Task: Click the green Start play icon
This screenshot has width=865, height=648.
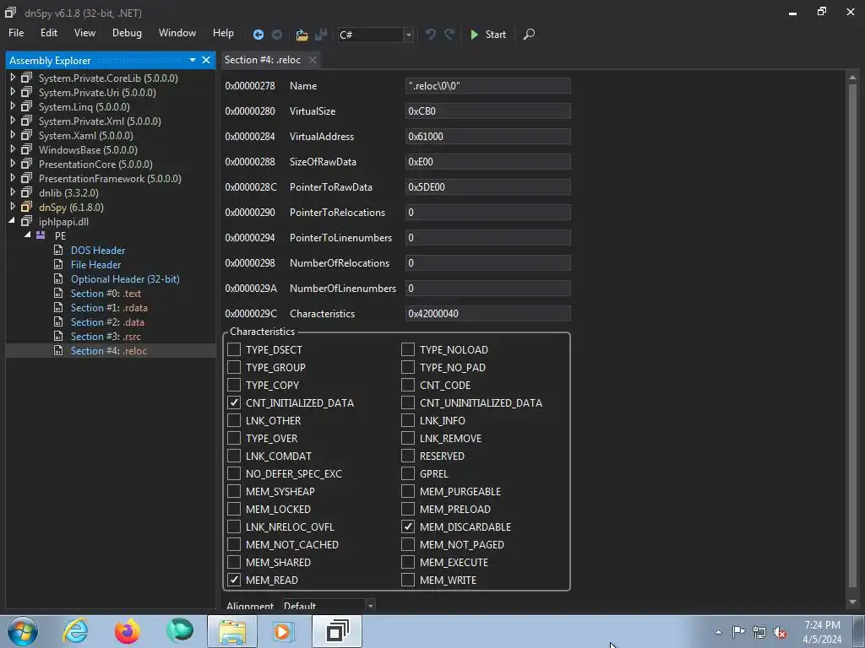Action: pos(474,34)
